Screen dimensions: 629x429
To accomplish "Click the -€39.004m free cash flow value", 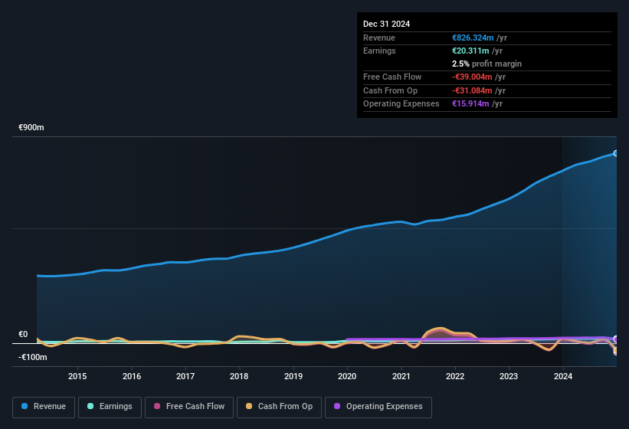I will 472,77.
